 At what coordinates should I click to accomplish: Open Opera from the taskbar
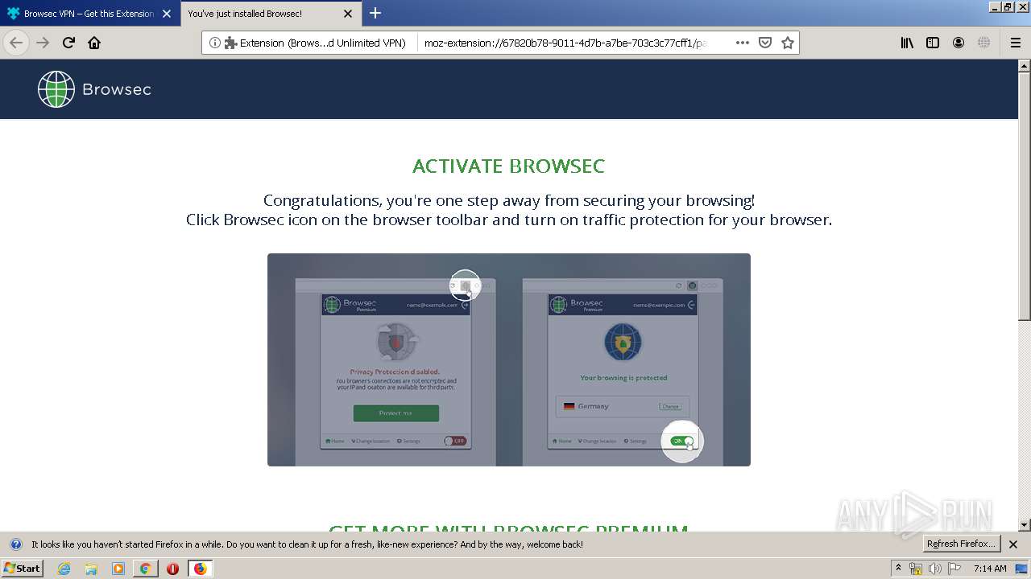point(172,569)
